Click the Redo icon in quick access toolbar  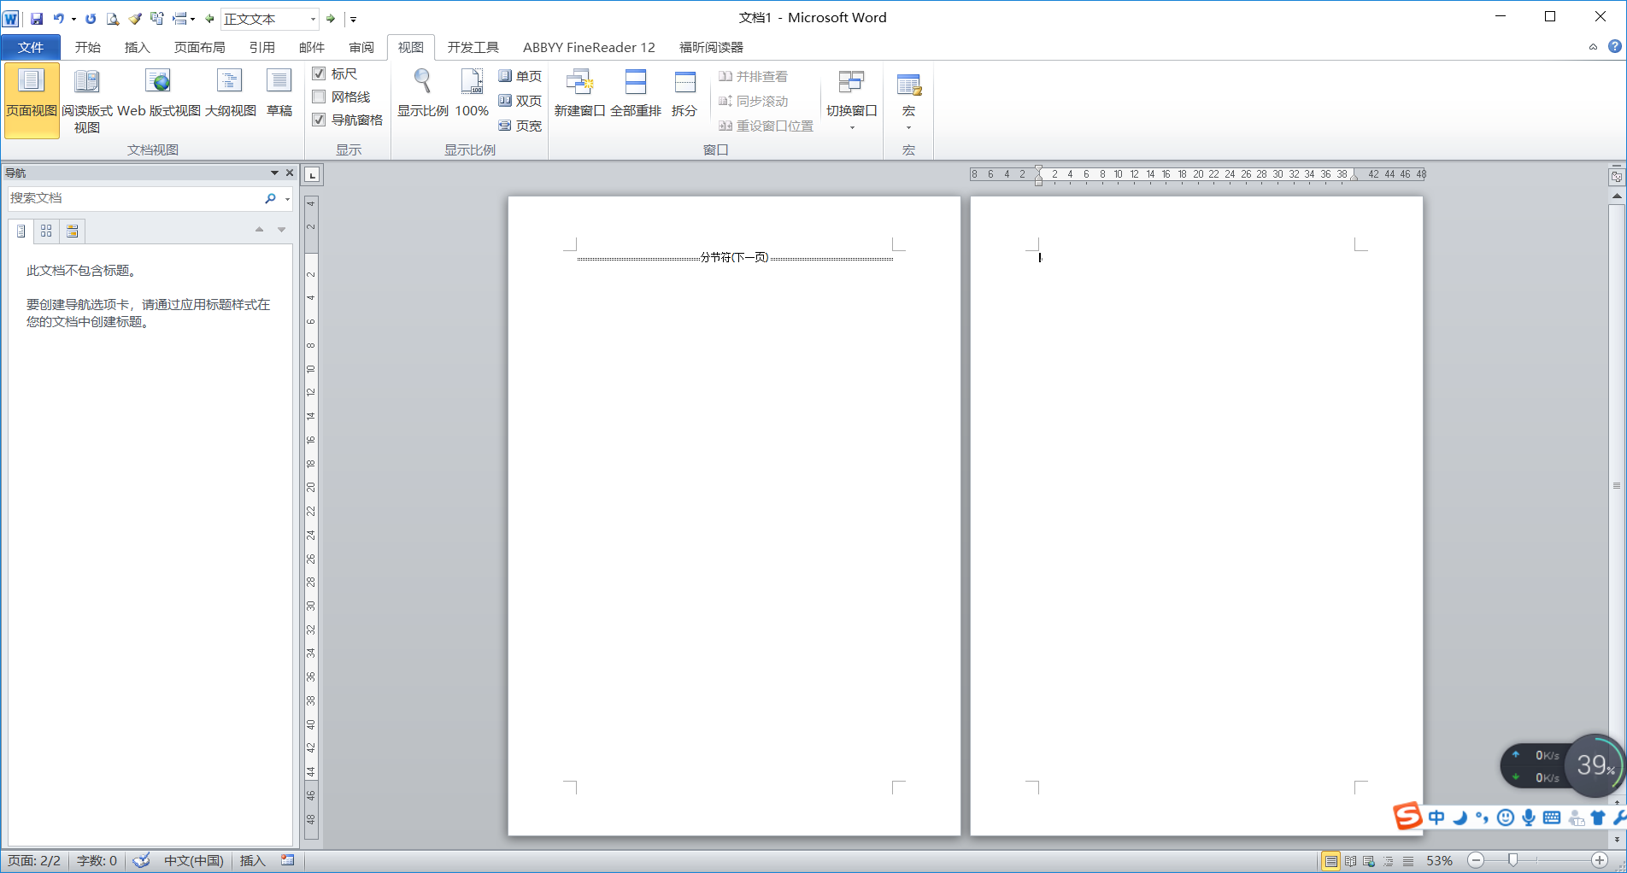click(x=91, y=18)
